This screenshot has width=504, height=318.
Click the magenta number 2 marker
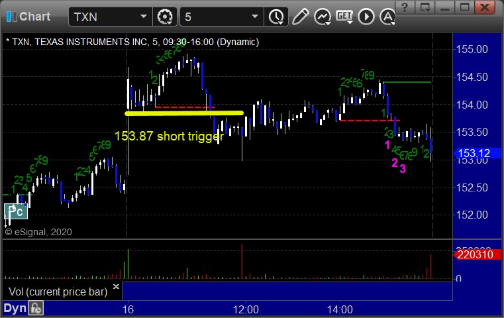click(395, 163)
